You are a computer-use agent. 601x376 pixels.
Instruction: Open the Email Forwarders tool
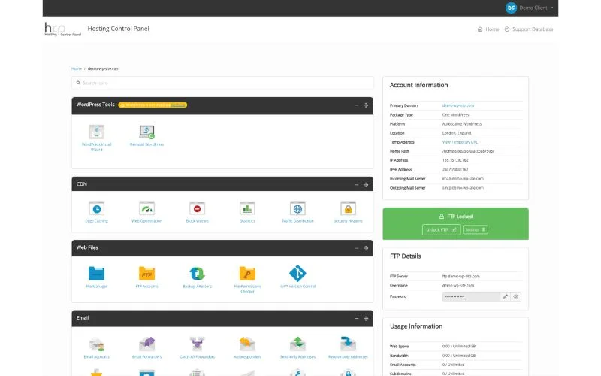click(x=146, y=344)
